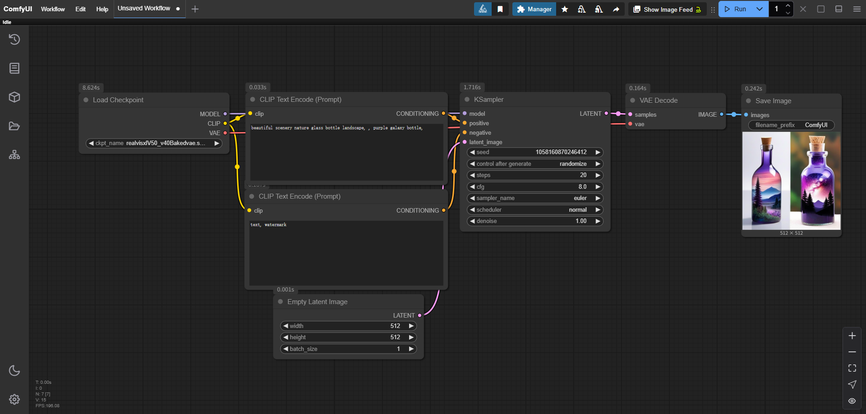Open the Workflow menu

(x=53, y=9)
